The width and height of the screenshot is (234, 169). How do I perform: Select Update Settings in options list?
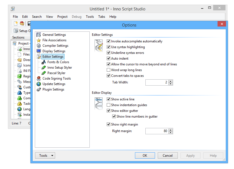[x=54, y=84]
